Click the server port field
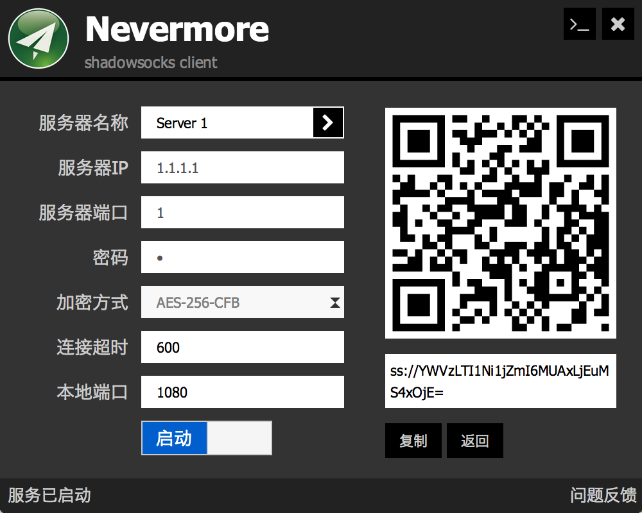This screenshot has width=642, height=513. click(243, 213)
